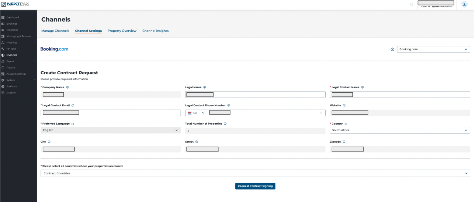
Task: Click info icon beside Booking.com channel selector
Action: (392, 49)
